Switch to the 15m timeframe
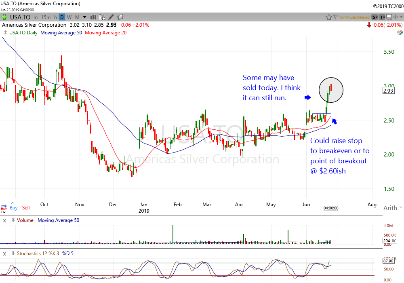Screen dimensions: 404x283 tap(46, 17)
